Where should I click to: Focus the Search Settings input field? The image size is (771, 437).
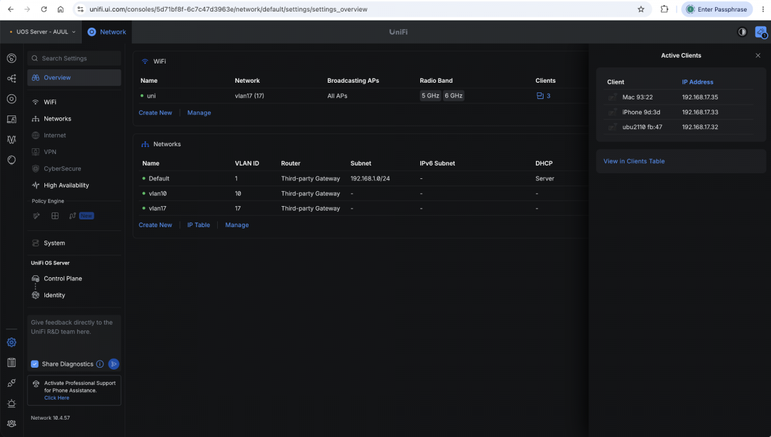click(74, 58)
